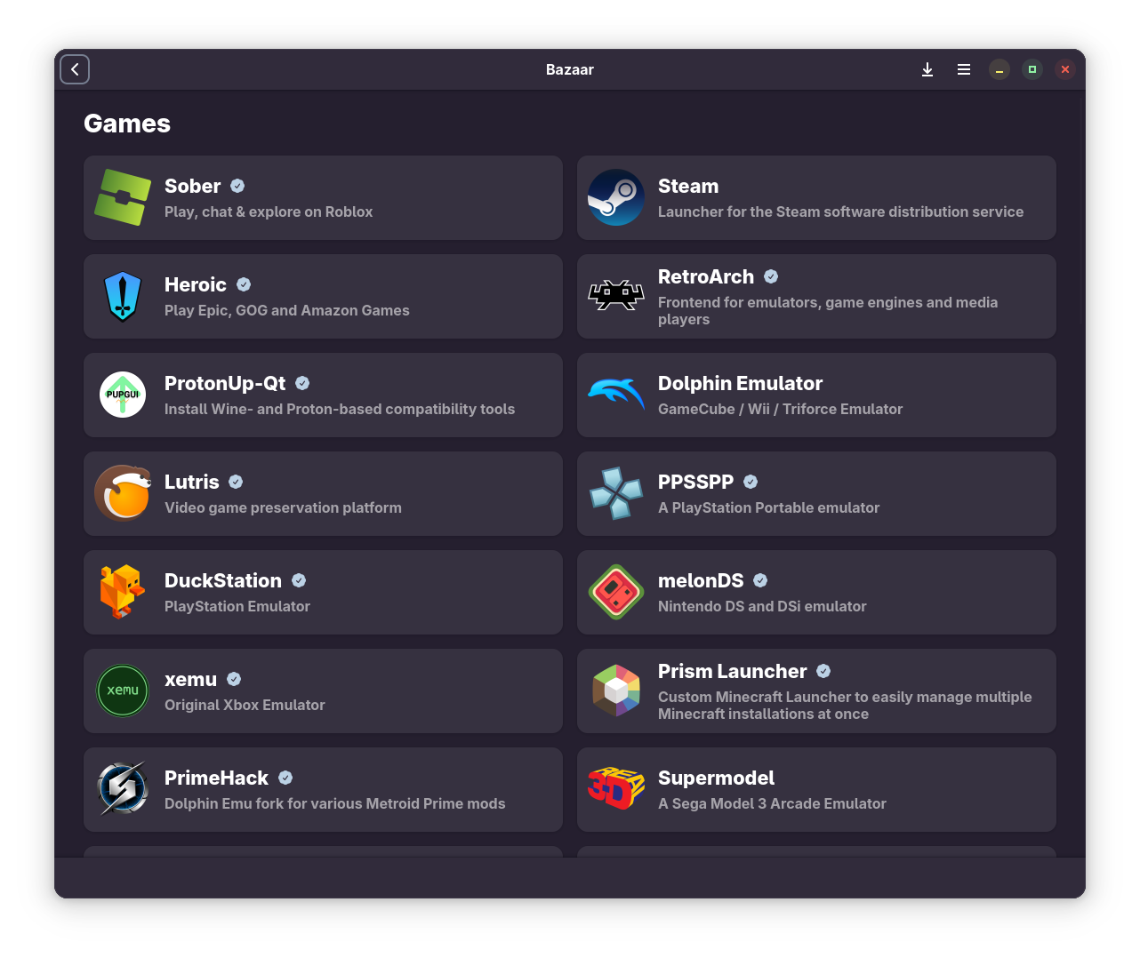Click 'Launcher for the Steam software distribution service'
The image size is (1140, 958).
point(840,212)
